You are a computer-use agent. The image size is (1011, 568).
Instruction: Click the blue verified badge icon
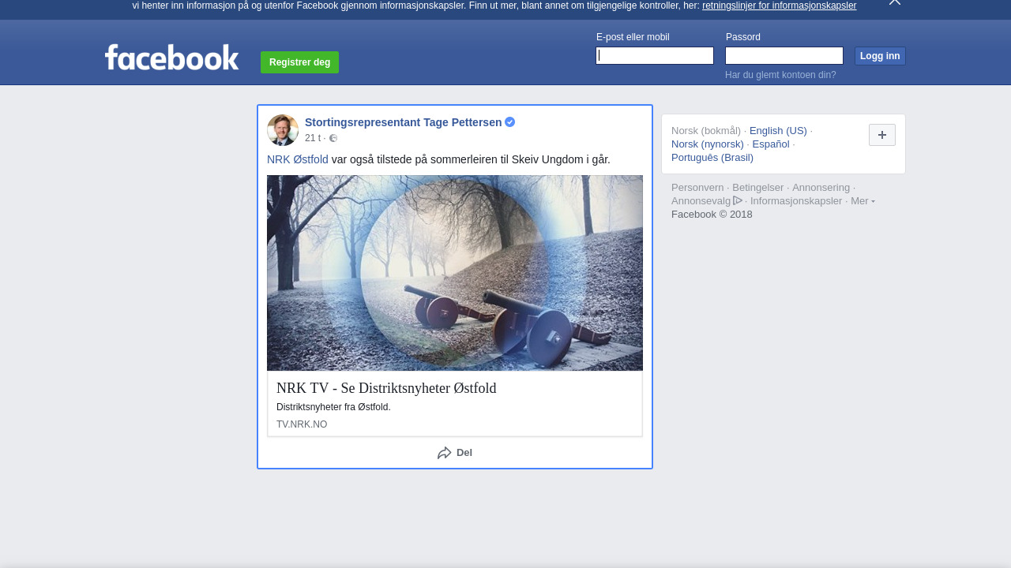tap(510, 122)
